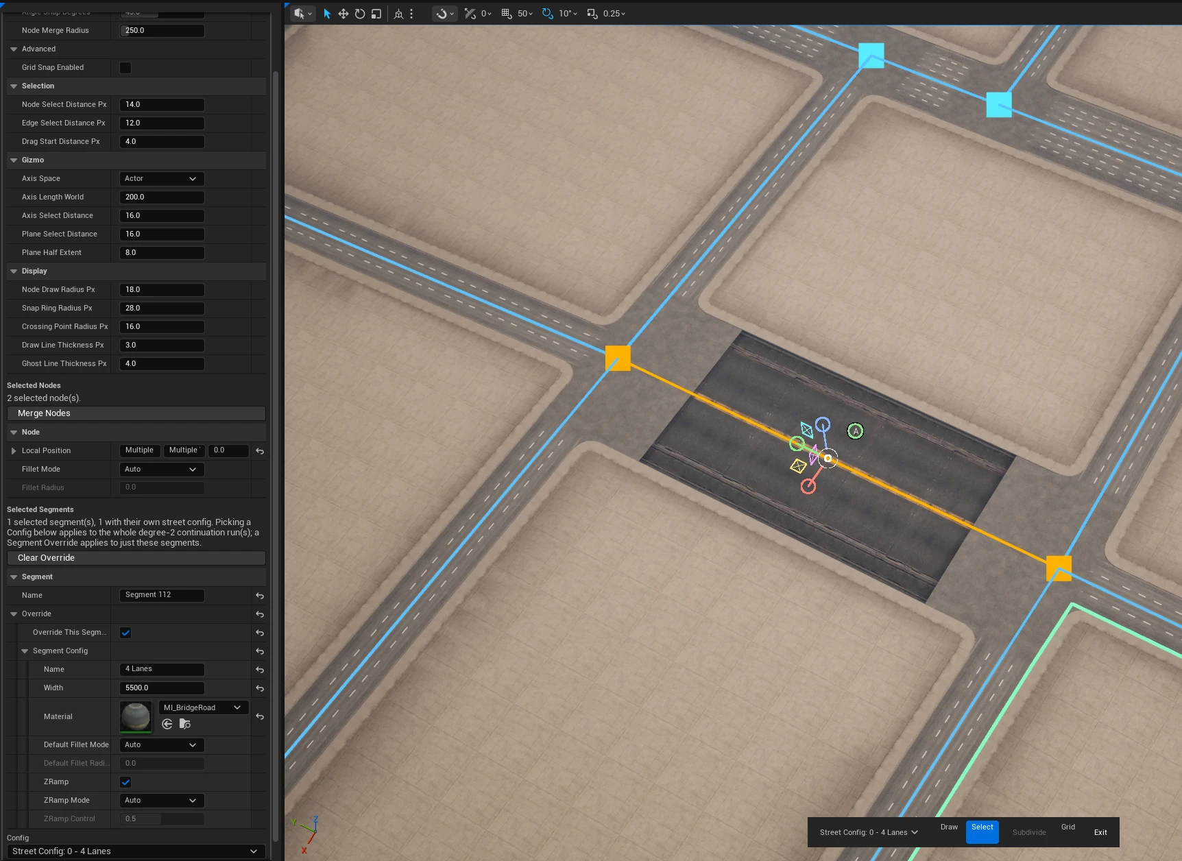
Task: Collapse the Gizmo section
Action: coord(14,160)
